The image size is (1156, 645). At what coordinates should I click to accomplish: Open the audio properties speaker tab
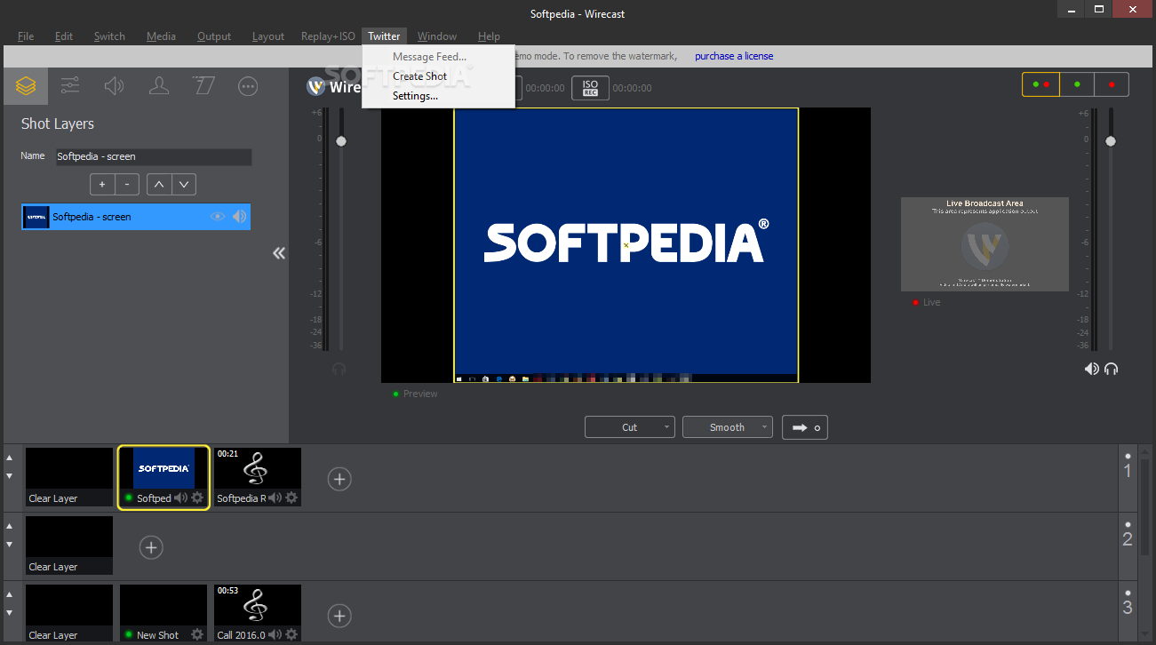pyautogui.click(x=114, y=86)
